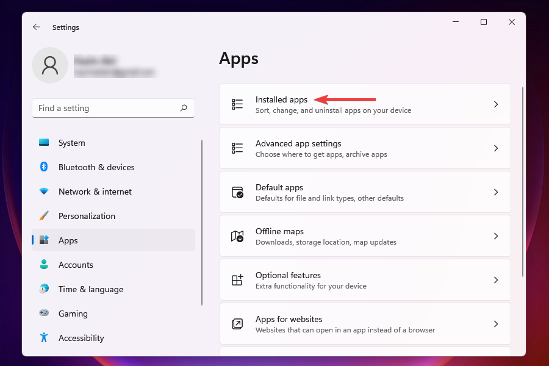
Task: Click the Settings window title
Action: [x=65, y=27]
